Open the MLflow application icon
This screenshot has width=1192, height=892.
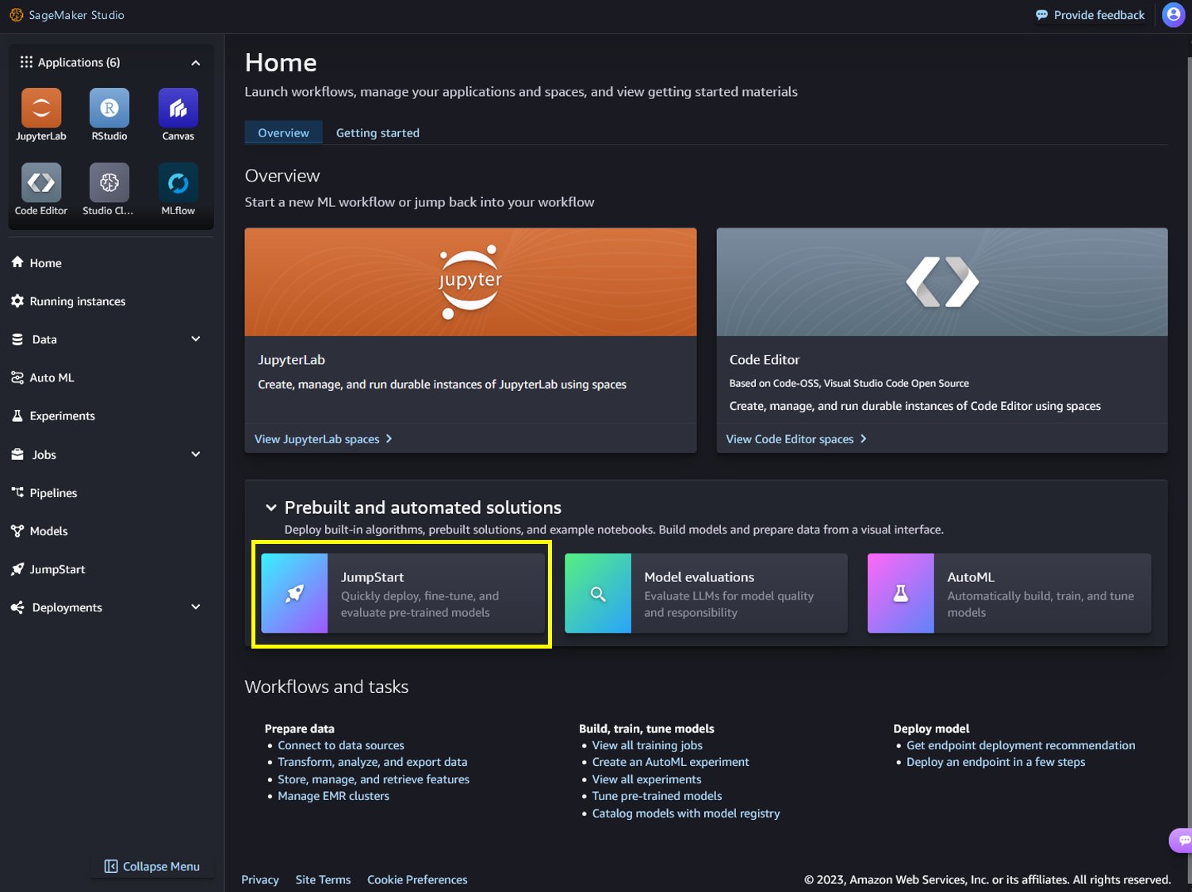coord(178,183)
